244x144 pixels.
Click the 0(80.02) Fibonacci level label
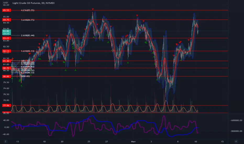click(25, 76)
